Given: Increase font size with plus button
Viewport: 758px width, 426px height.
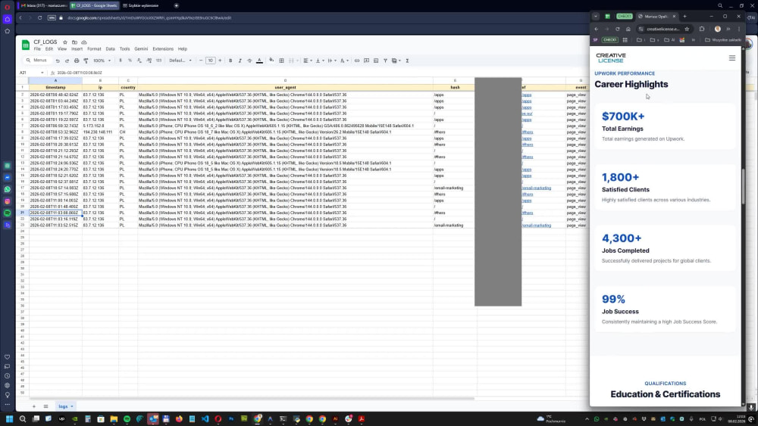Looking at the screenshot, I should [220, 61].
